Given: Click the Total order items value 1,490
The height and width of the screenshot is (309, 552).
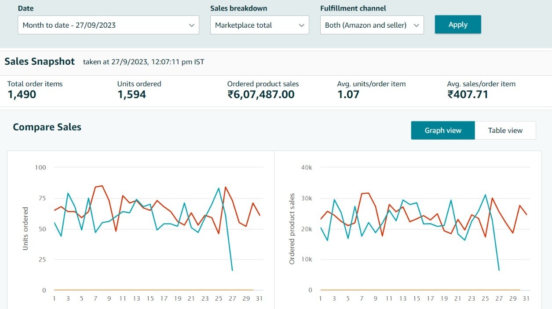Looking at the screenshot, I should pos(22,94).
